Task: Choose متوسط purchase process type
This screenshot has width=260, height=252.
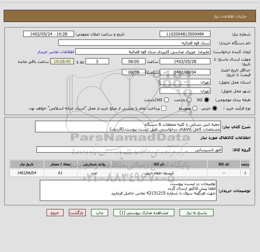Action: click(x=195, y=108)
